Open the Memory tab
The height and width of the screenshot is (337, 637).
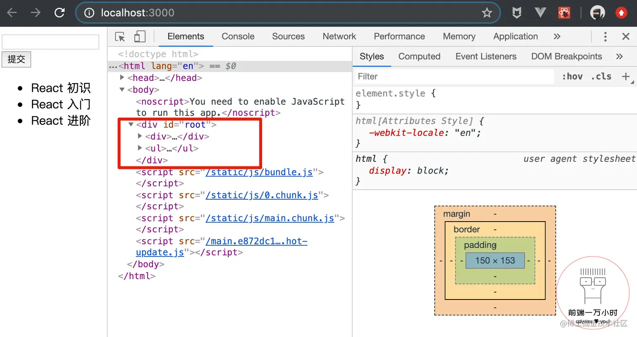click(459, 37)
